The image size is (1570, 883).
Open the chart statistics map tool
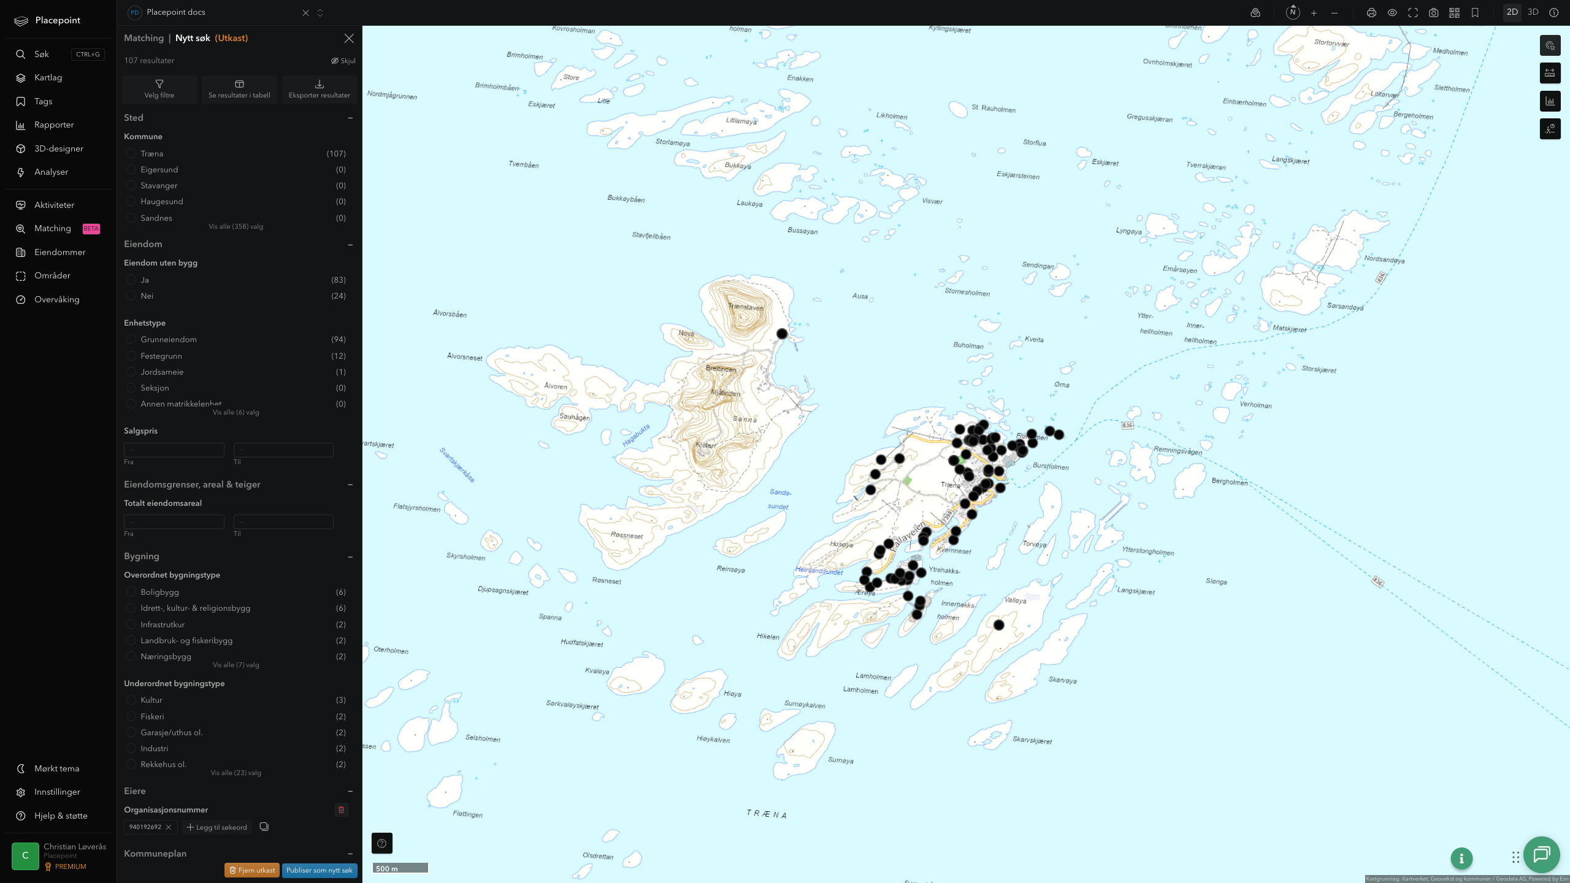tap(1550, 101)
